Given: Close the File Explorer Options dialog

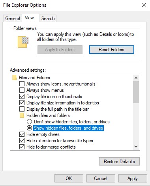Looking at the screenshot, I should click(x=144, y=5).
